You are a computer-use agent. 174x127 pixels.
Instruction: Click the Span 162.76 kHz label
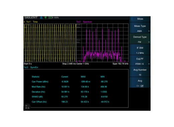pyautogui.click(x=120, y=64)
